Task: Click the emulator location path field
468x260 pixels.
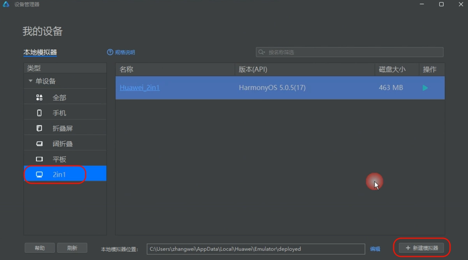Action: pos(256,249)
